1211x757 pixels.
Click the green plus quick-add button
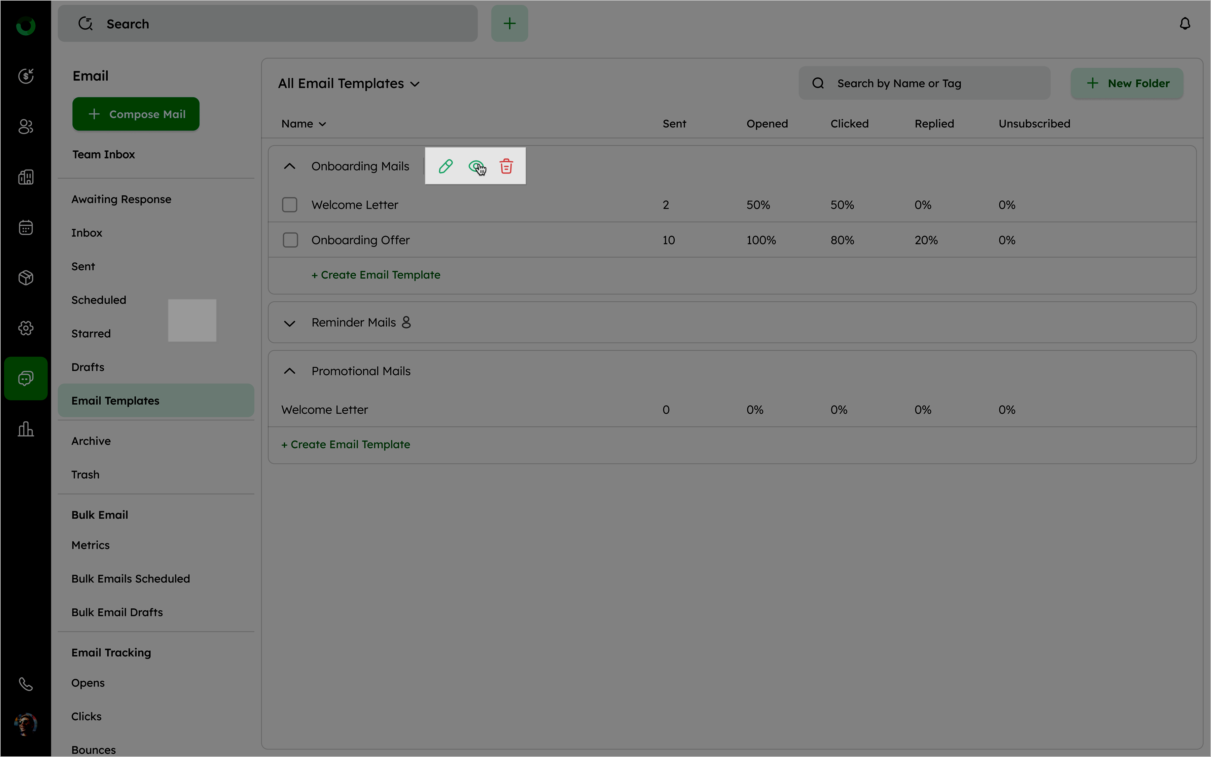[509, 24]
